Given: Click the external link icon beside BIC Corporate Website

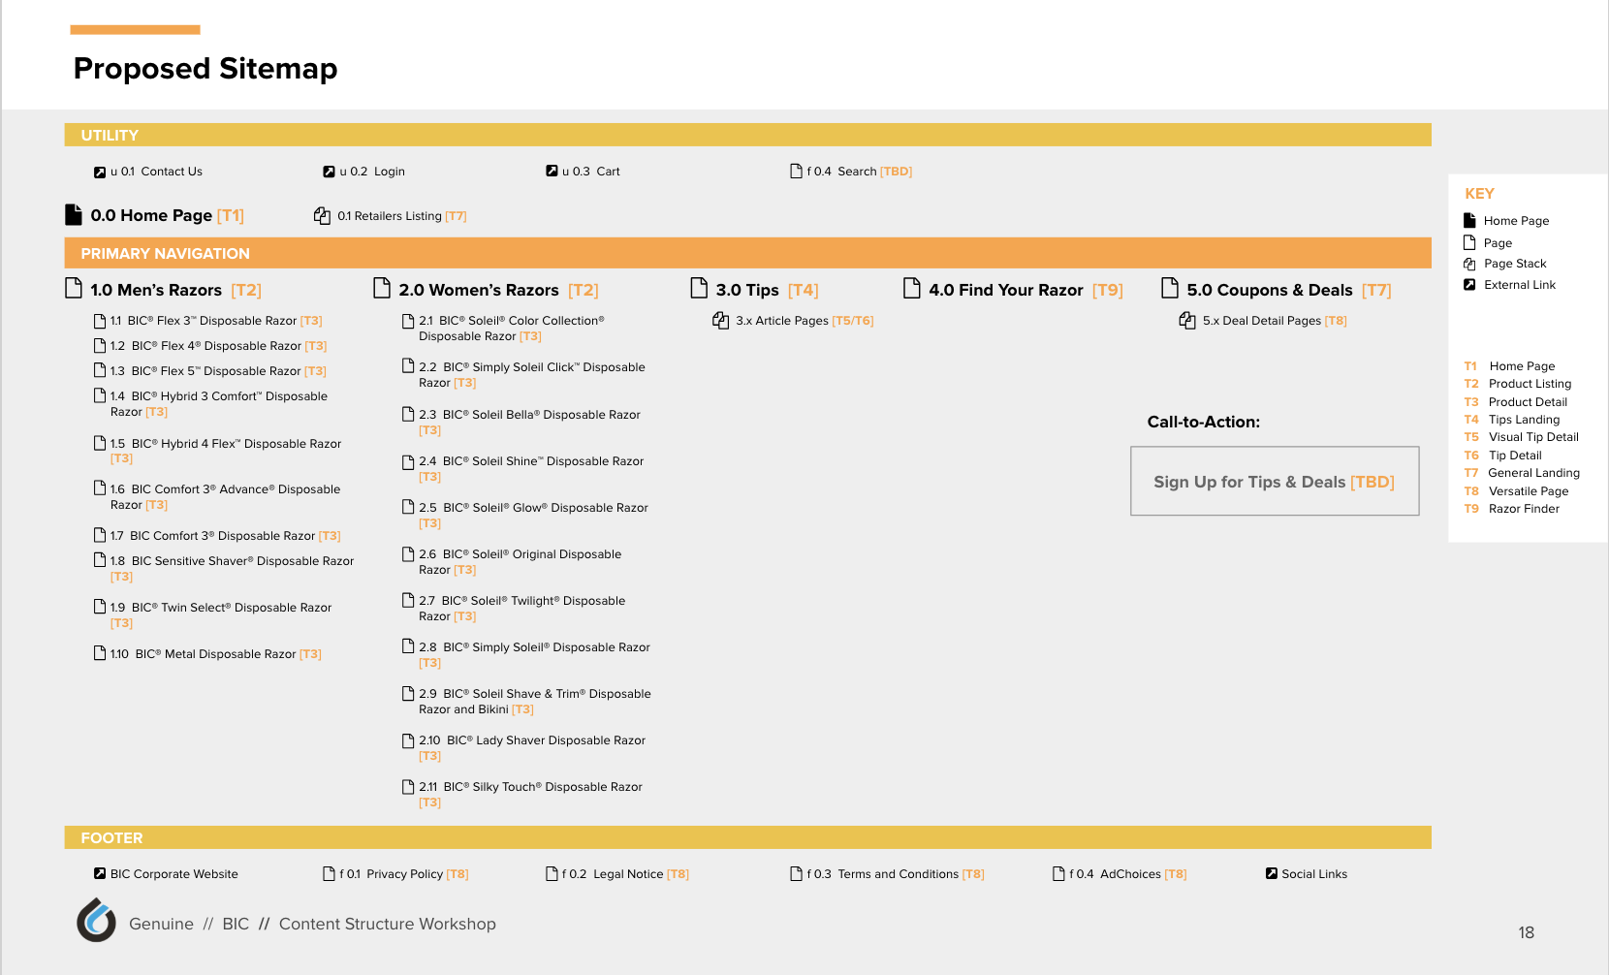Looking at the screenshot, I should click(99, 873).
